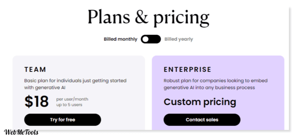295x136 pixels.
Task: Click the Team plan description text
Action: (75, 84)
